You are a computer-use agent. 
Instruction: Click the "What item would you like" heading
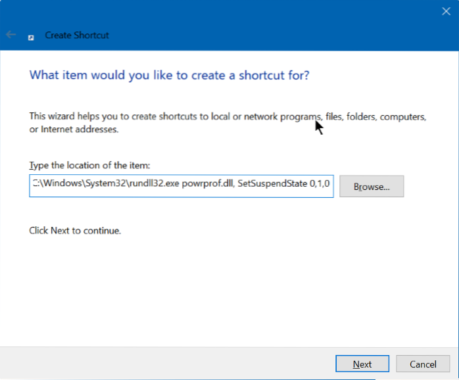[169, 76]
